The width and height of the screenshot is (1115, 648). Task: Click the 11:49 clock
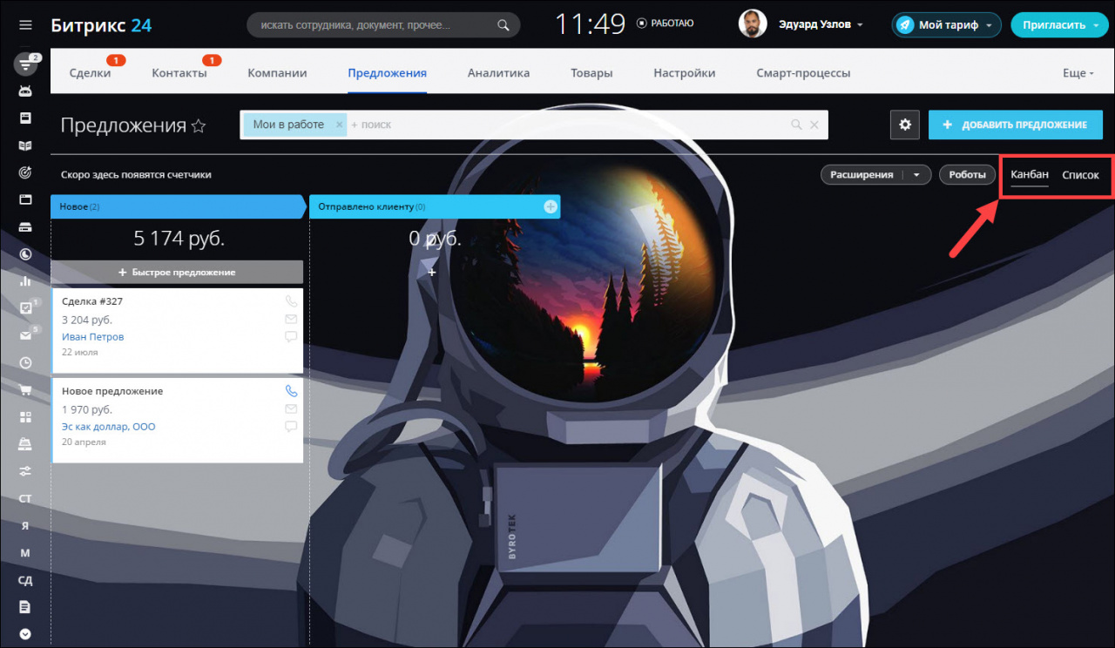[x=590, y=24]
